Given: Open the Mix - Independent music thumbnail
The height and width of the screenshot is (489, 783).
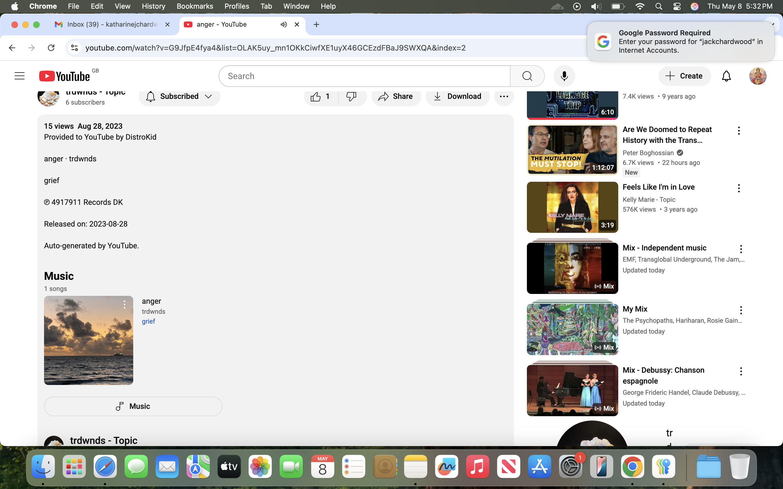Looking at the screenshot, I should click(572, 267).
